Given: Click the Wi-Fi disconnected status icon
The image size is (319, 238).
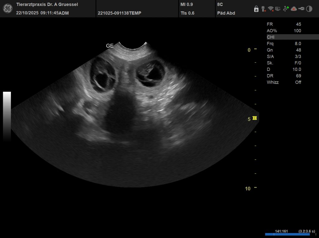Looking at the screenshot, I should pos(270,9).
